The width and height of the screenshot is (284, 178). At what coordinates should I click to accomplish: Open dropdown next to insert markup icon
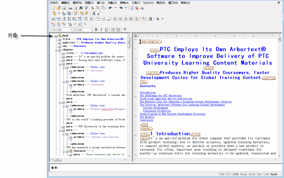click(59, 13)
